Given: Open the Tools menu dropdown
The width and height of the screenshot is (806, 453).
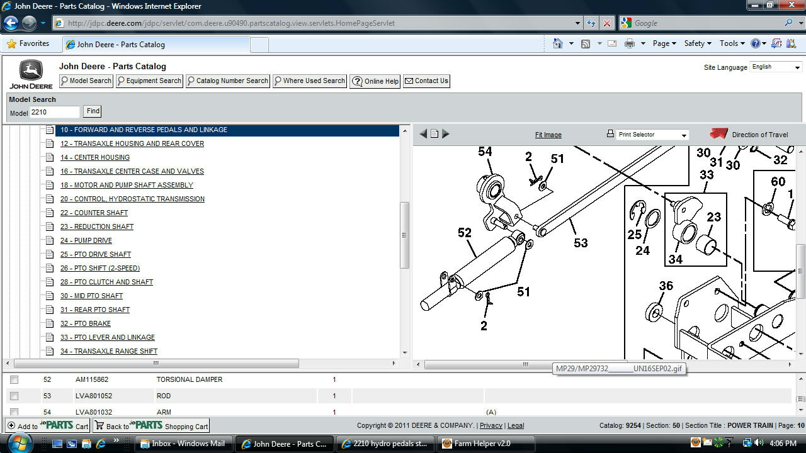Looking at the screenshot, I should pos(732,43).
